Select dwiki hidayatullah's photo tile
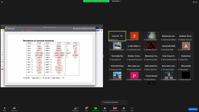The image size is (199, 112). click(117, 76)
